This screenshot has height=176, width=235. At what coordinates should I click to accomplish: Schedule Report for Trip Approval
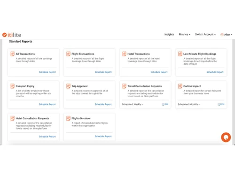tap(103, 104)
